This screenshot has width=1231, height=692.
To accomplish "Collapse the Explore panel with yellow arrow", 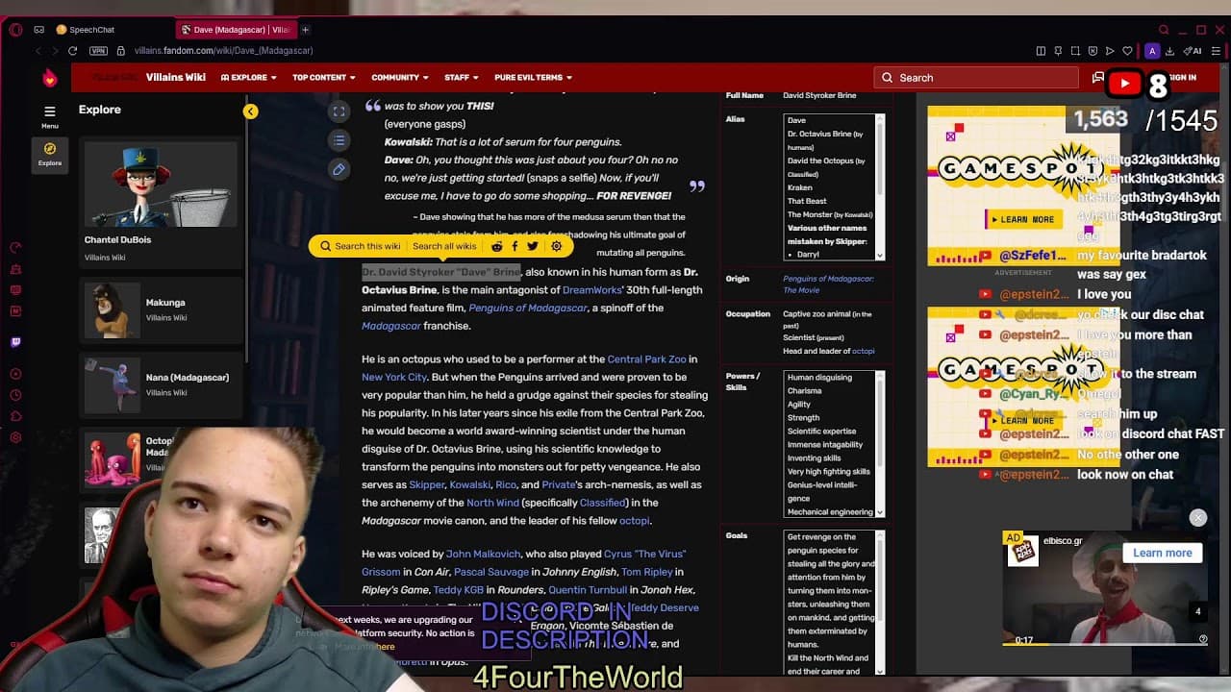I will (x=250, y=111).
